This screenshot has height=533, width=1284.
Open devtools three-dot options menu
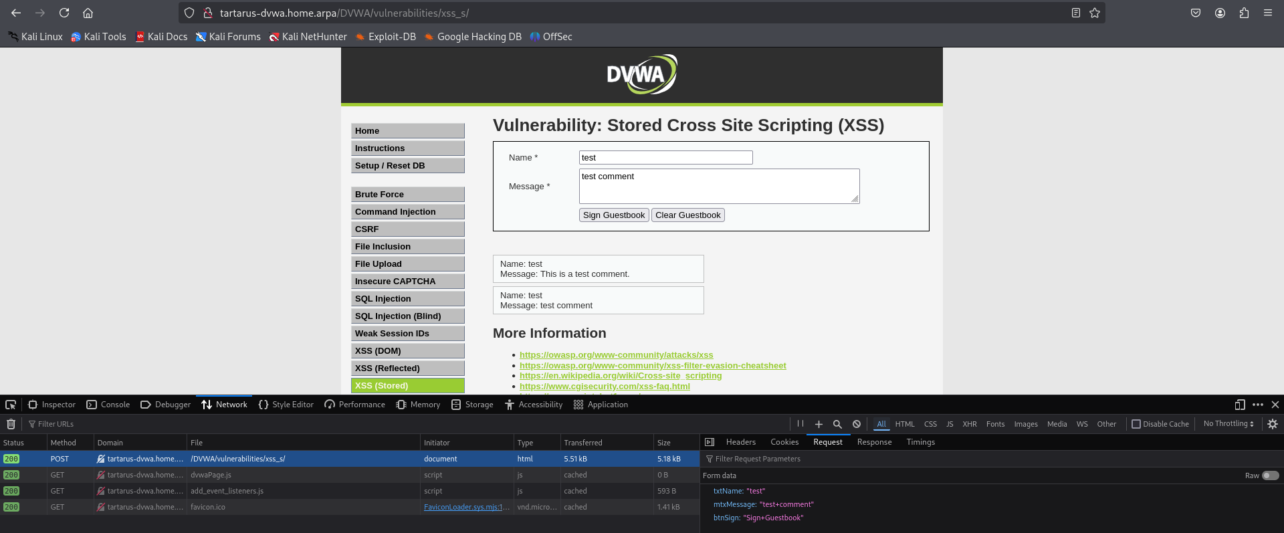click(x=1258, y=405)
